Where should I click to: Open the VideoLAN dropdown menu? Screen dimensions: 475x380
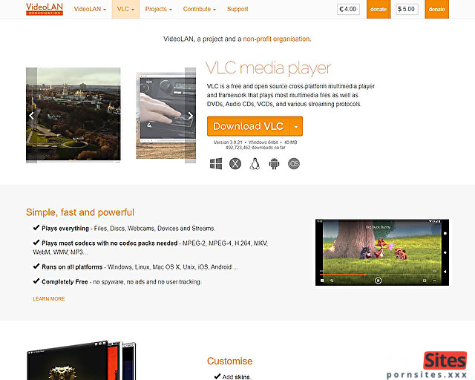pyautogui.click(x=90, y=9)
